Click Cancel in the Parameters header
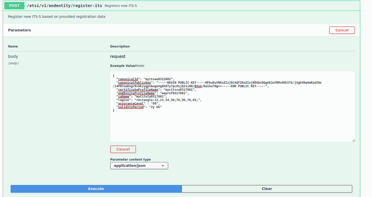 [342, 30]
